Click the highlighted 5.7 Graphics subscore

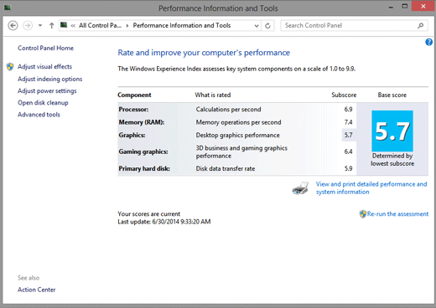click(x=348, y=135)
